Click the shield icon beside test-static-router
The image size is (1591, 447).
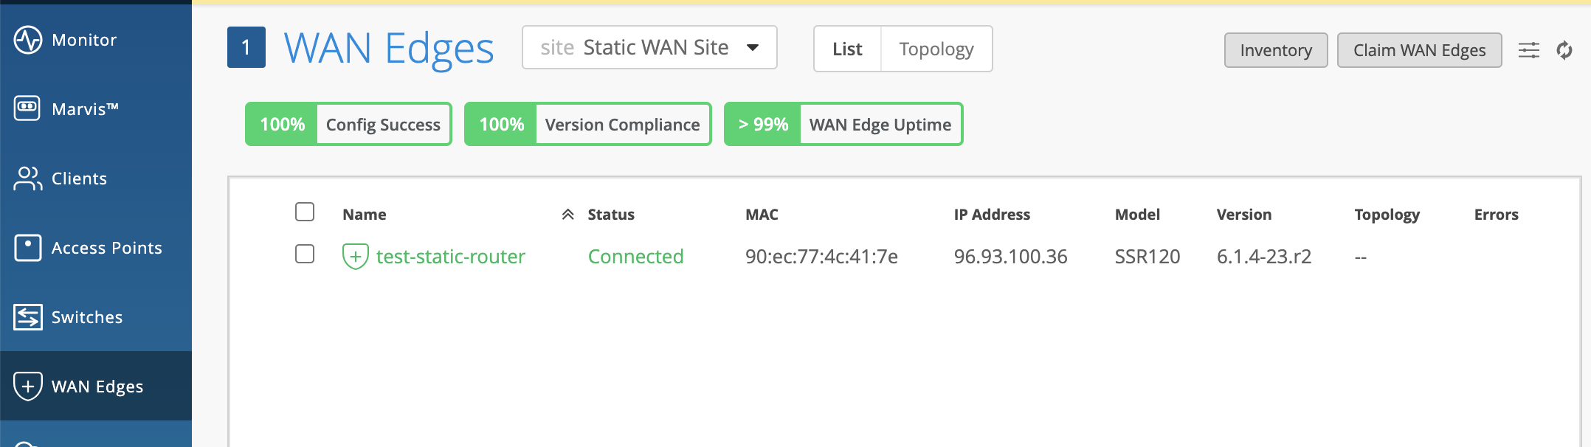click(355, 257)
